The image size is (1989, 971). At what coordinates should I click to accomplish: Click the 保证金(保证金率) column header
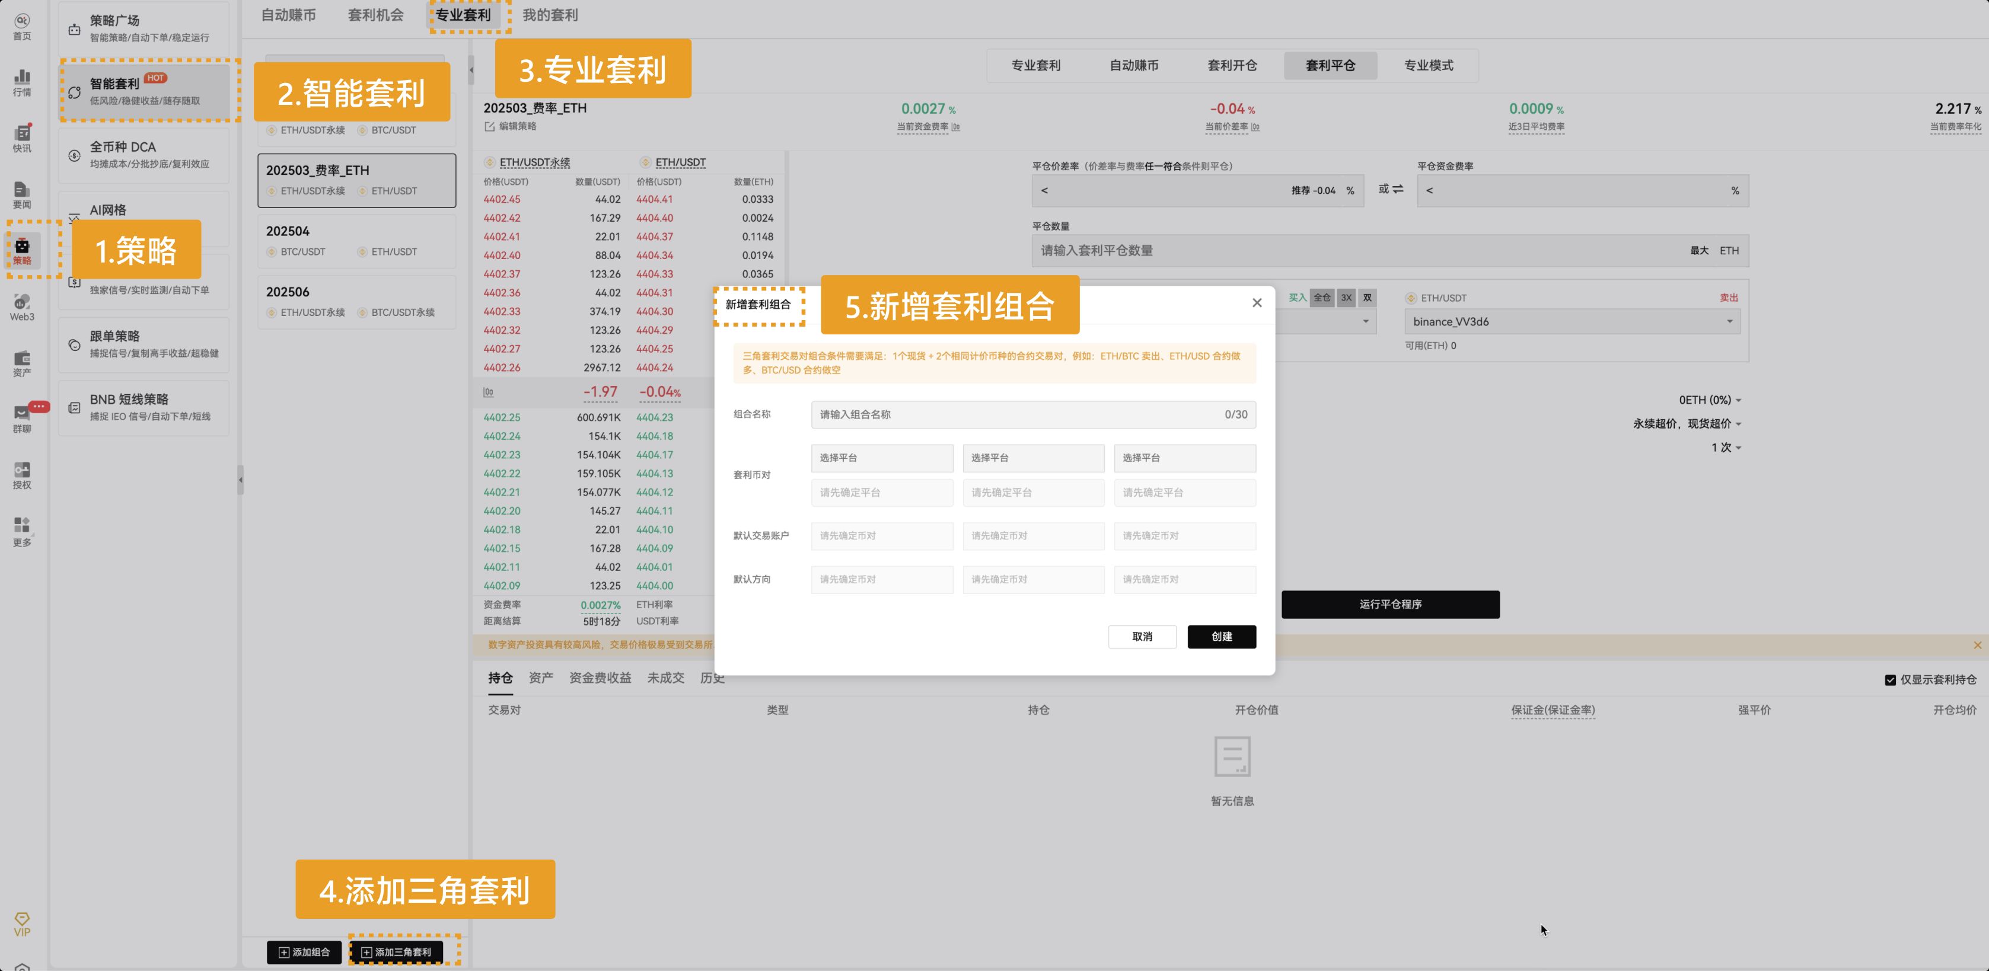[x=1553, y=710]
